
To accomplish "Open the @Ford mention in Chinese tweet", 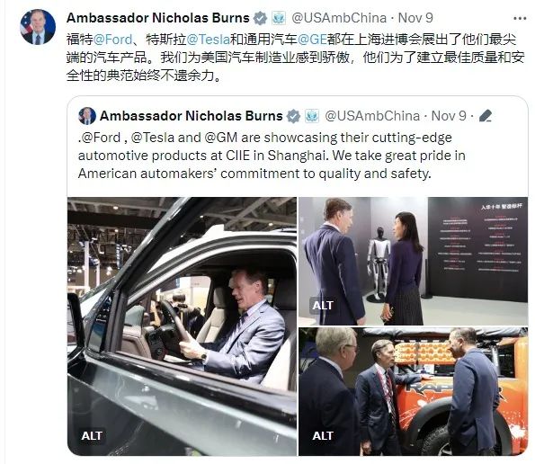I will (x=112, y=40).
